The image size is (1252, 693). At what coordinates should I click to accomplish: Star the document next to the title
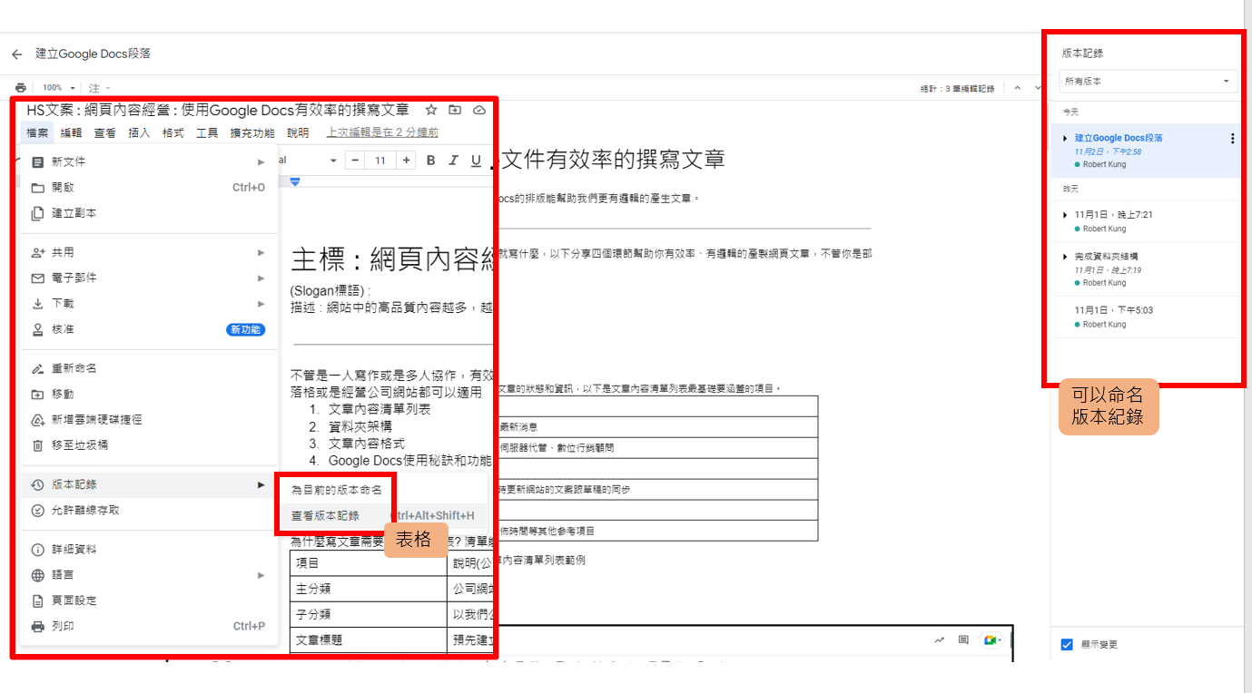click(x=431, y=110)
